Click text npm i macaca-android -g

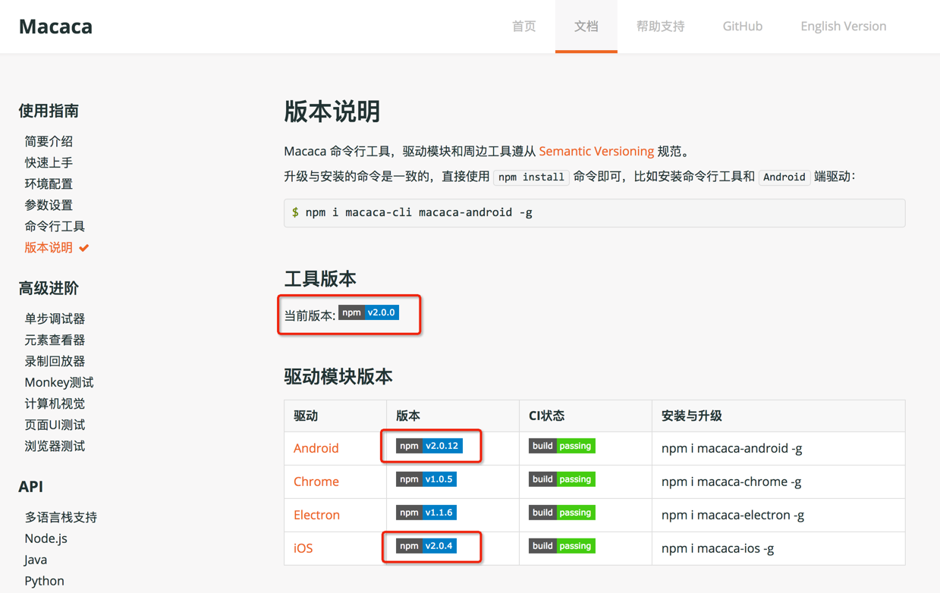pyautogui.click(x=731, y=448)
